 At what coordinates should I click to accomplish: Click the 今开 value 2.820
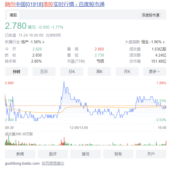click(37, 49)
